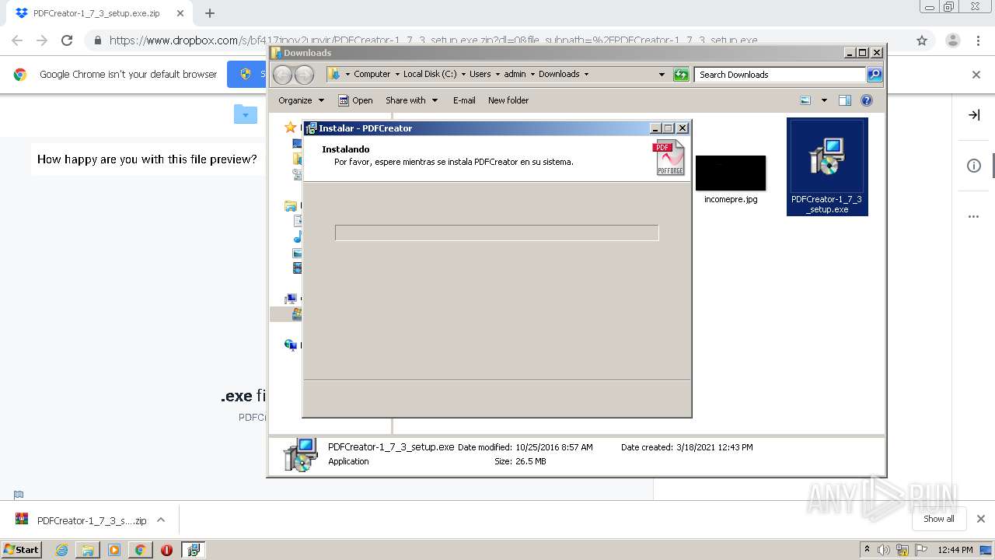995x560 pixels.
Task: Open Windows Media Player taskbar icon
Action: (114, 550)
